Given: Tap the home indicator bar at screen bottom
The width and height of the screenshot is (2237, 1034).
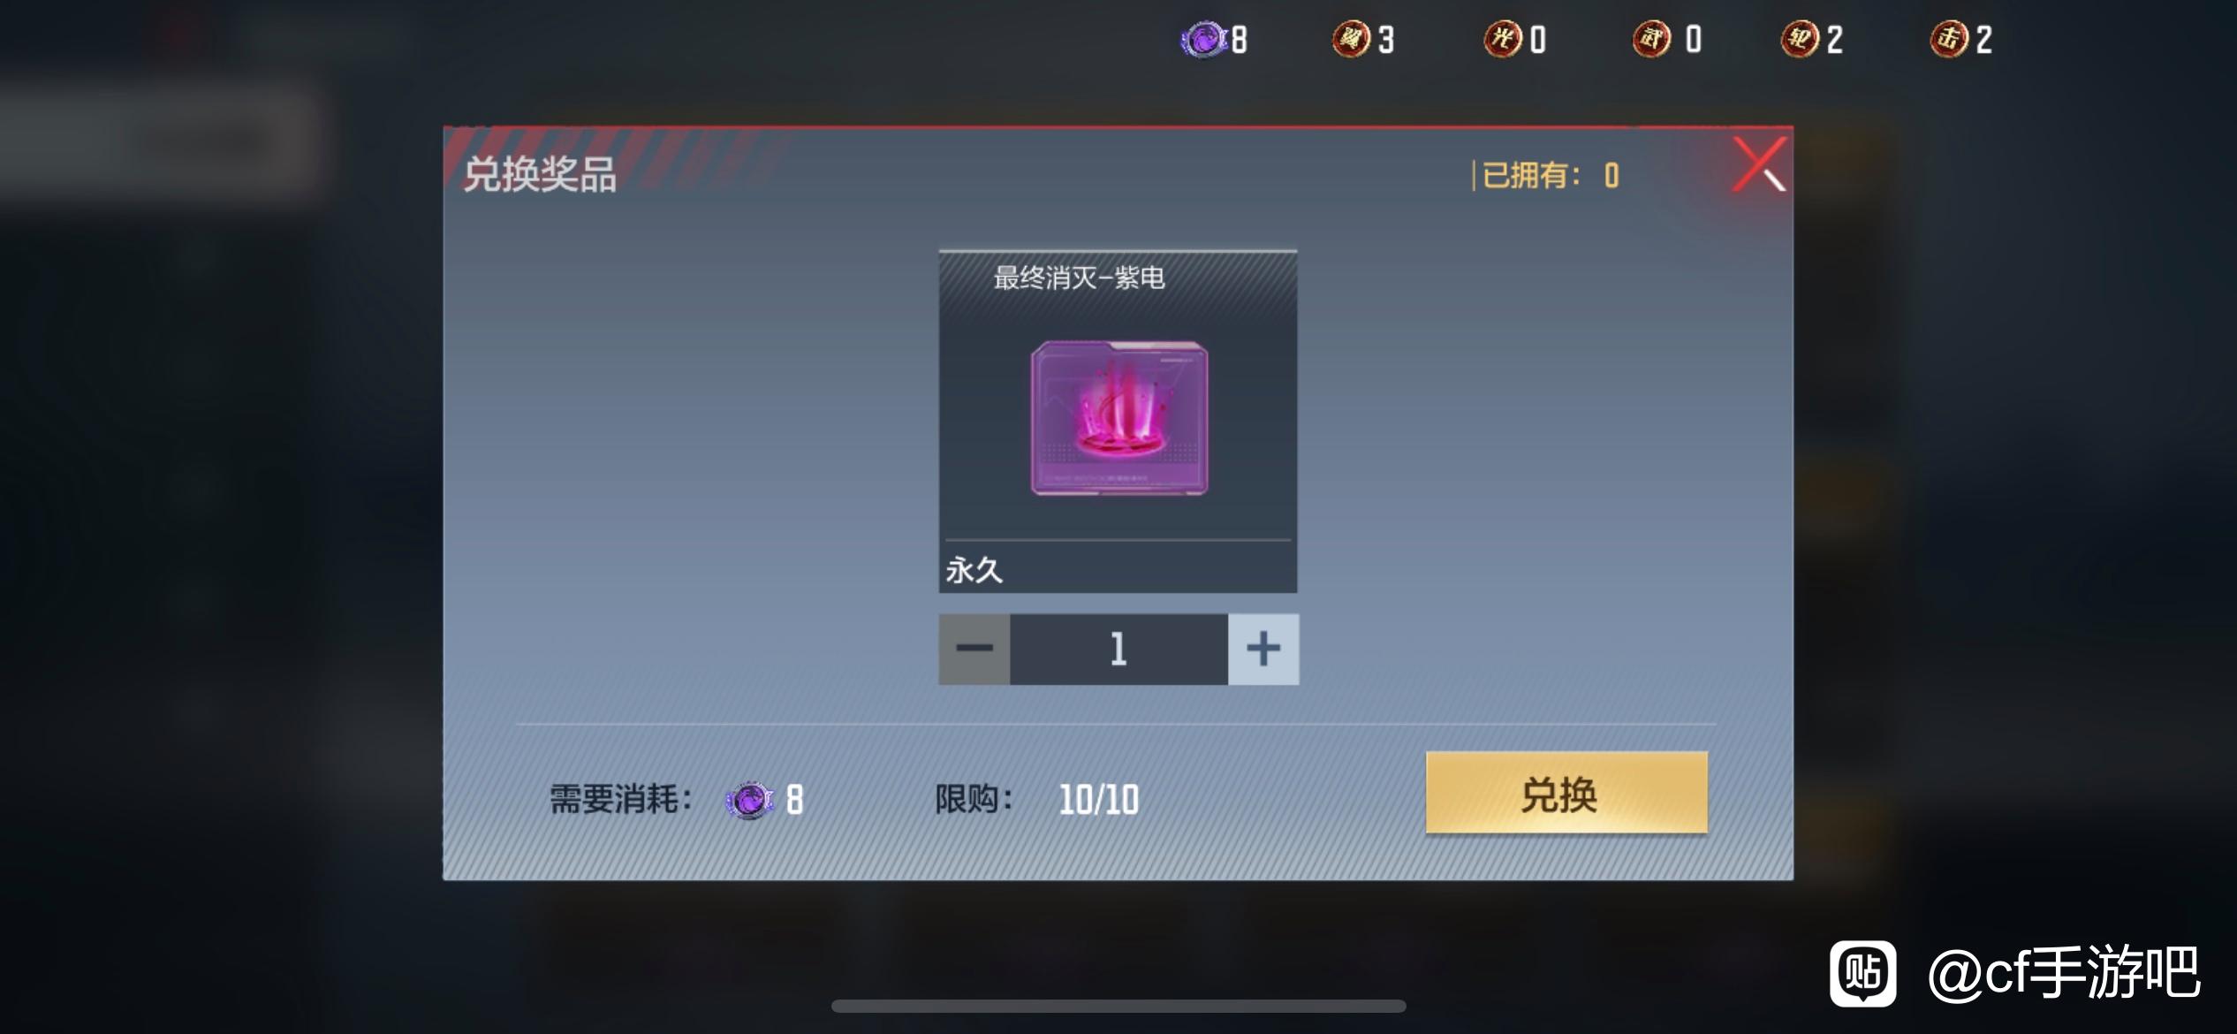Looking at the screenshot, I should click(1118, 1007).
